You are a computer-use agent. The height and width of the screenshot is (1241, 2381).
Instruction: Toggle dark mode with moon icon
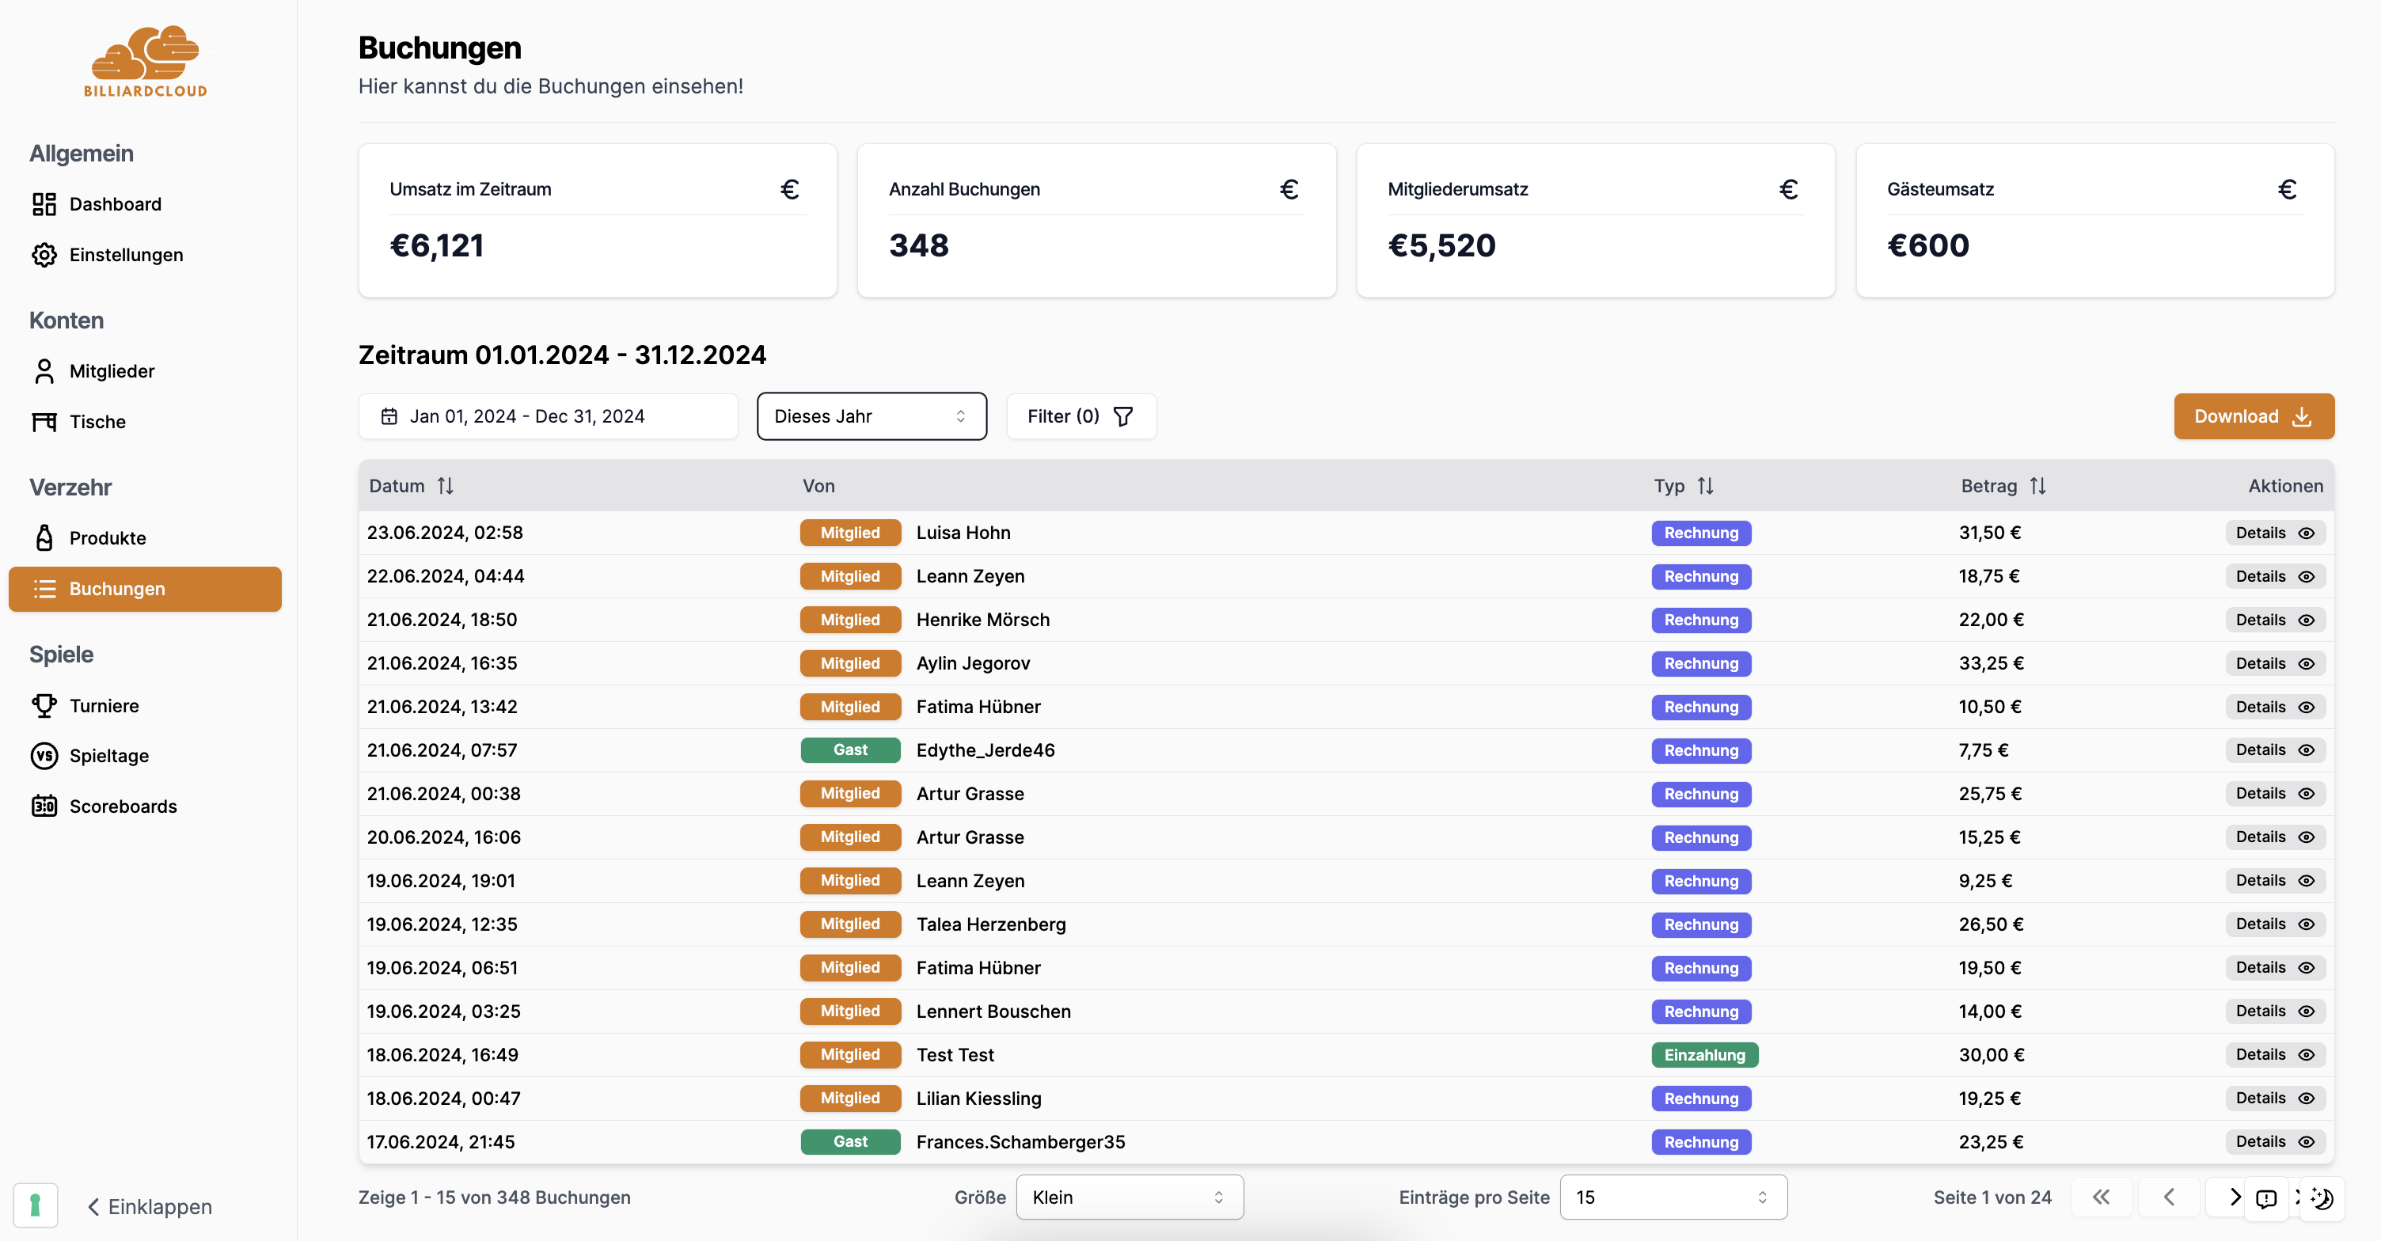[x=2322, y=1198]
